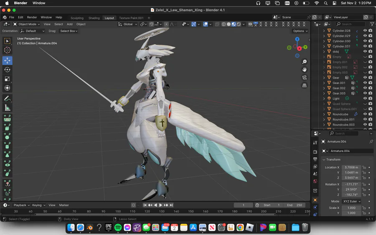This screenshot has width=376, height=235.
Task: Open the Render properties tab
Action: pyautogui.click(x=315, y=152)
